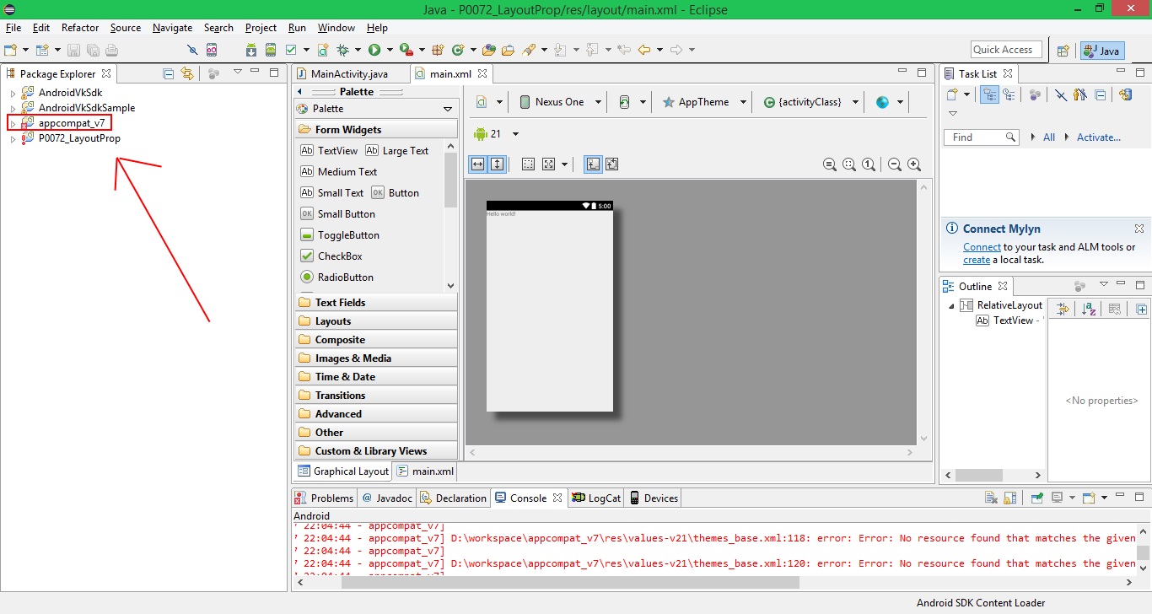Click the Outline alphabetical sort icon
Screen dimensions: 1152x614
1089,310
